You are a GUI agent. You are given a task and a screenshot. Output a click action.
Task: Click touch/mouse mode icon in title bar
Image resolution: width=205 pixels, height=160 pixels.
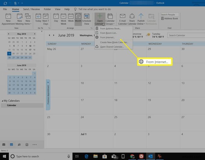pyautogui.click(x=15, y=3)
